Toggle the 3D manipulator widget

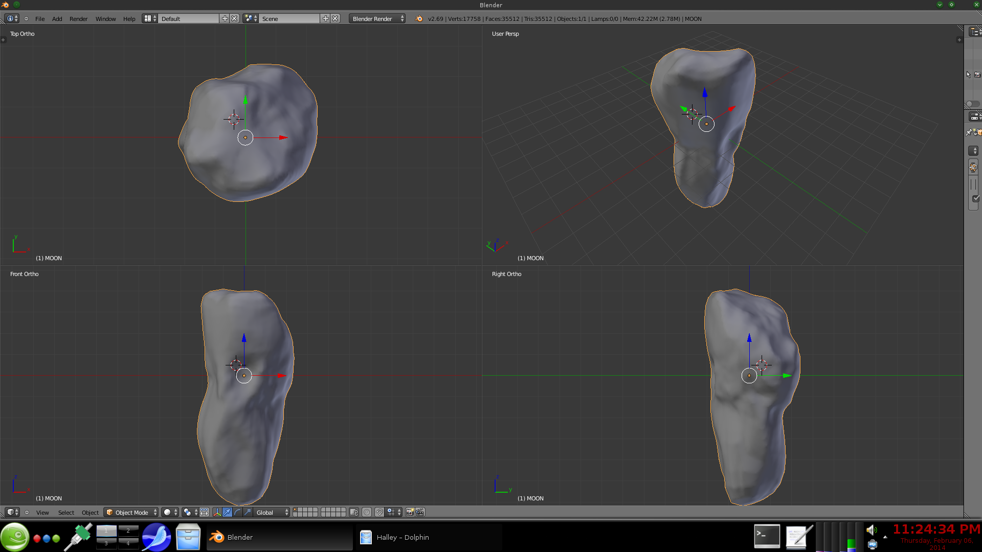click(217, 512)
